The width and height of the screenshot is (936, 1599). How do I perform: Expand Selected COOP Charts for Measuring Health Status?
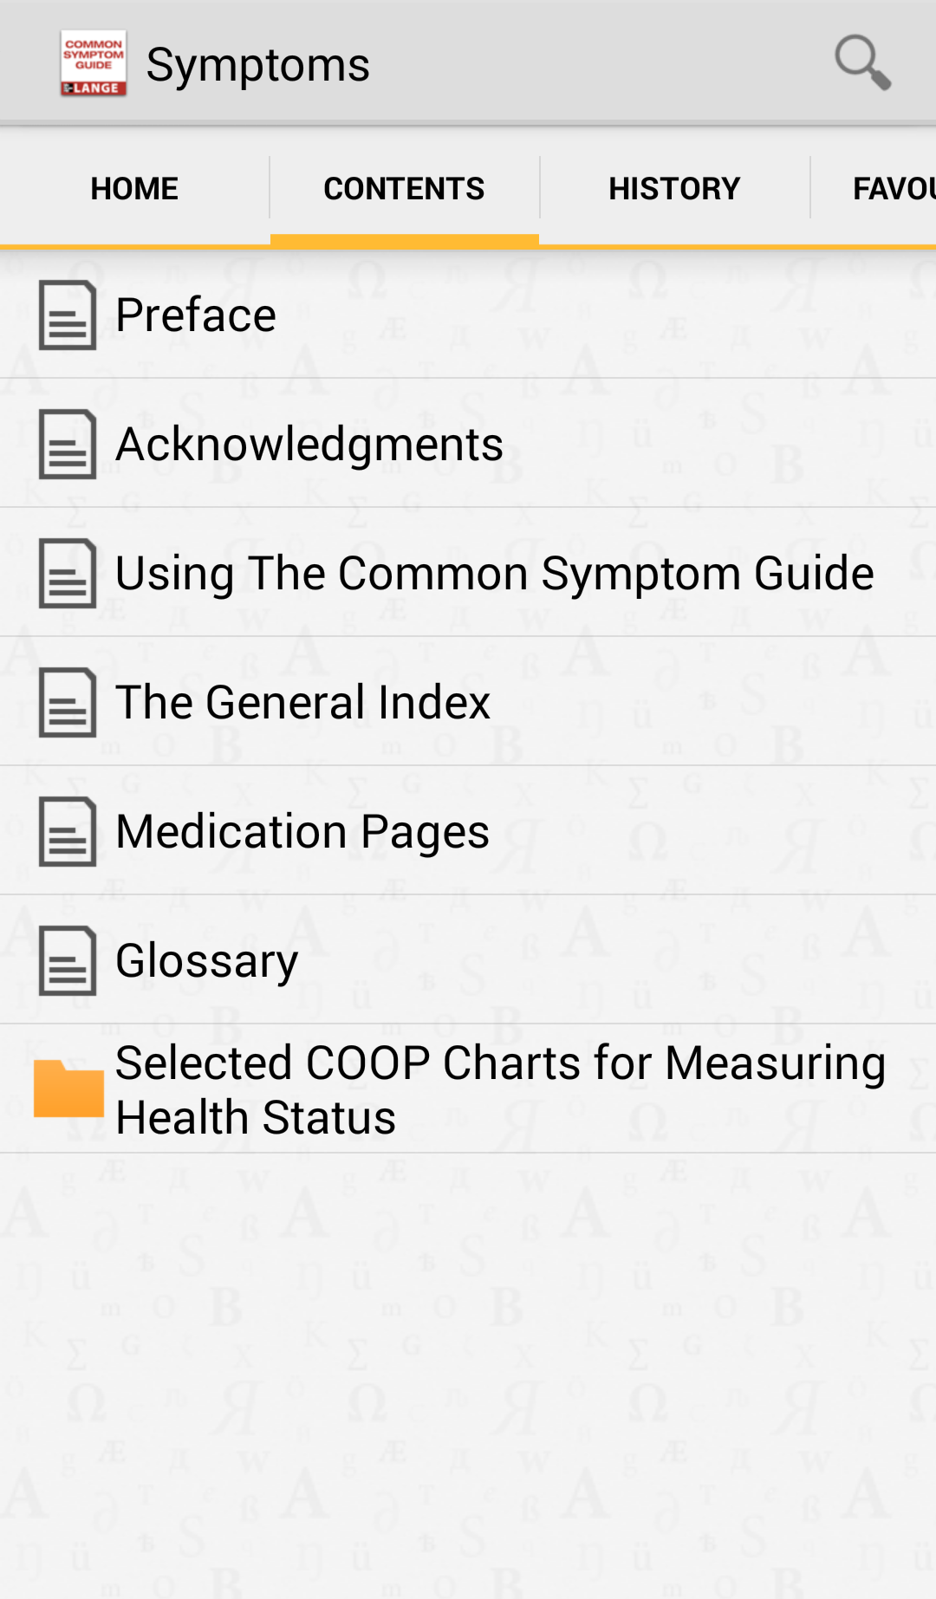pos(468,1089)
